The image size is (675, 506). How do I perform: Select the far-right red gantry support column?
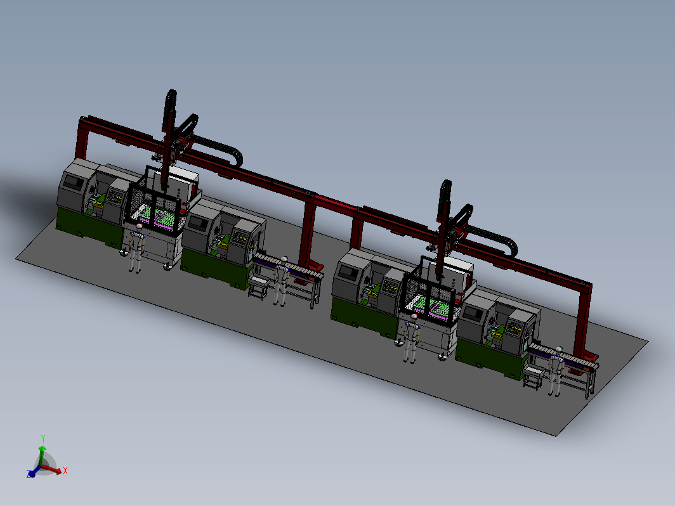[x=582, y=321]
